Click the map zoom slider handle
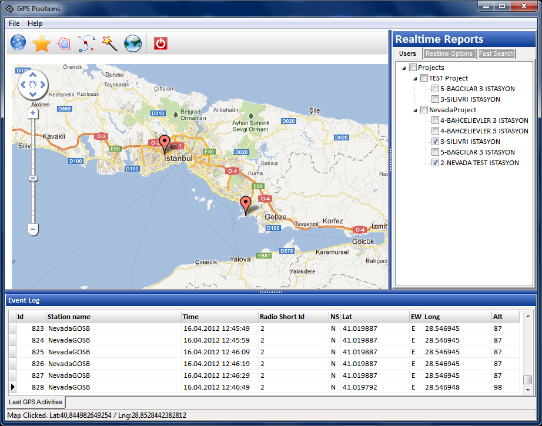 (x=33, y=179)
